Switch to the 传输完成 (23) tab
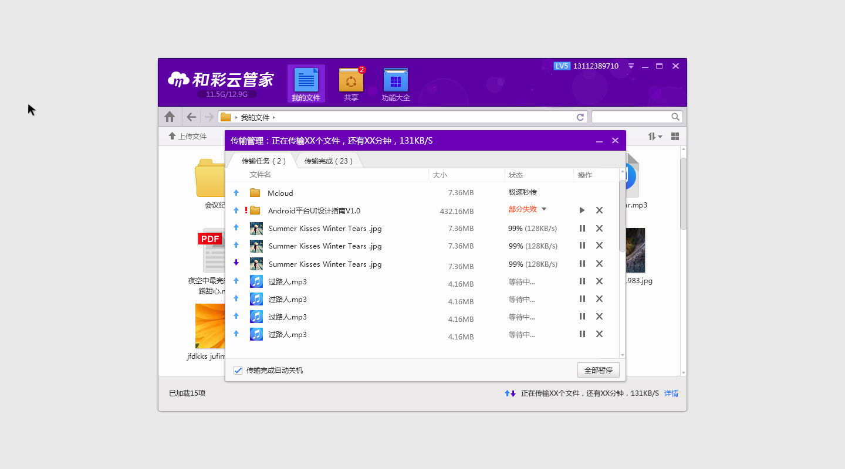 [x=328, y=161]
